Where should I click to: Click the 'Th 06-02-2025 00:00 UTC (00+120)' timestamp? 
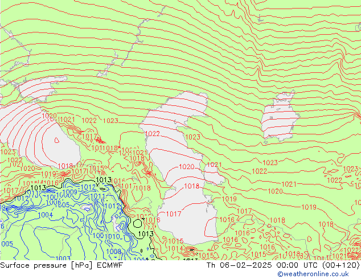(283, 265)
